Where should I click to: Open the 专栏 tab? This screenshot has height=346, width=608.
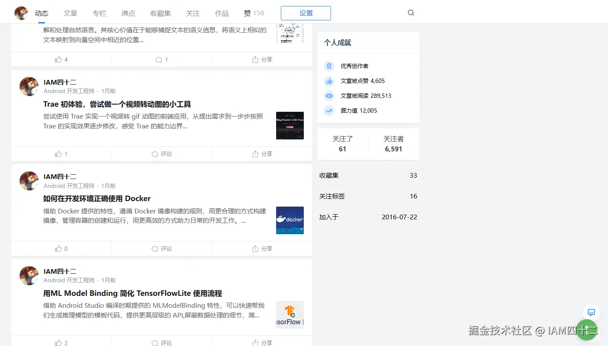100,13
